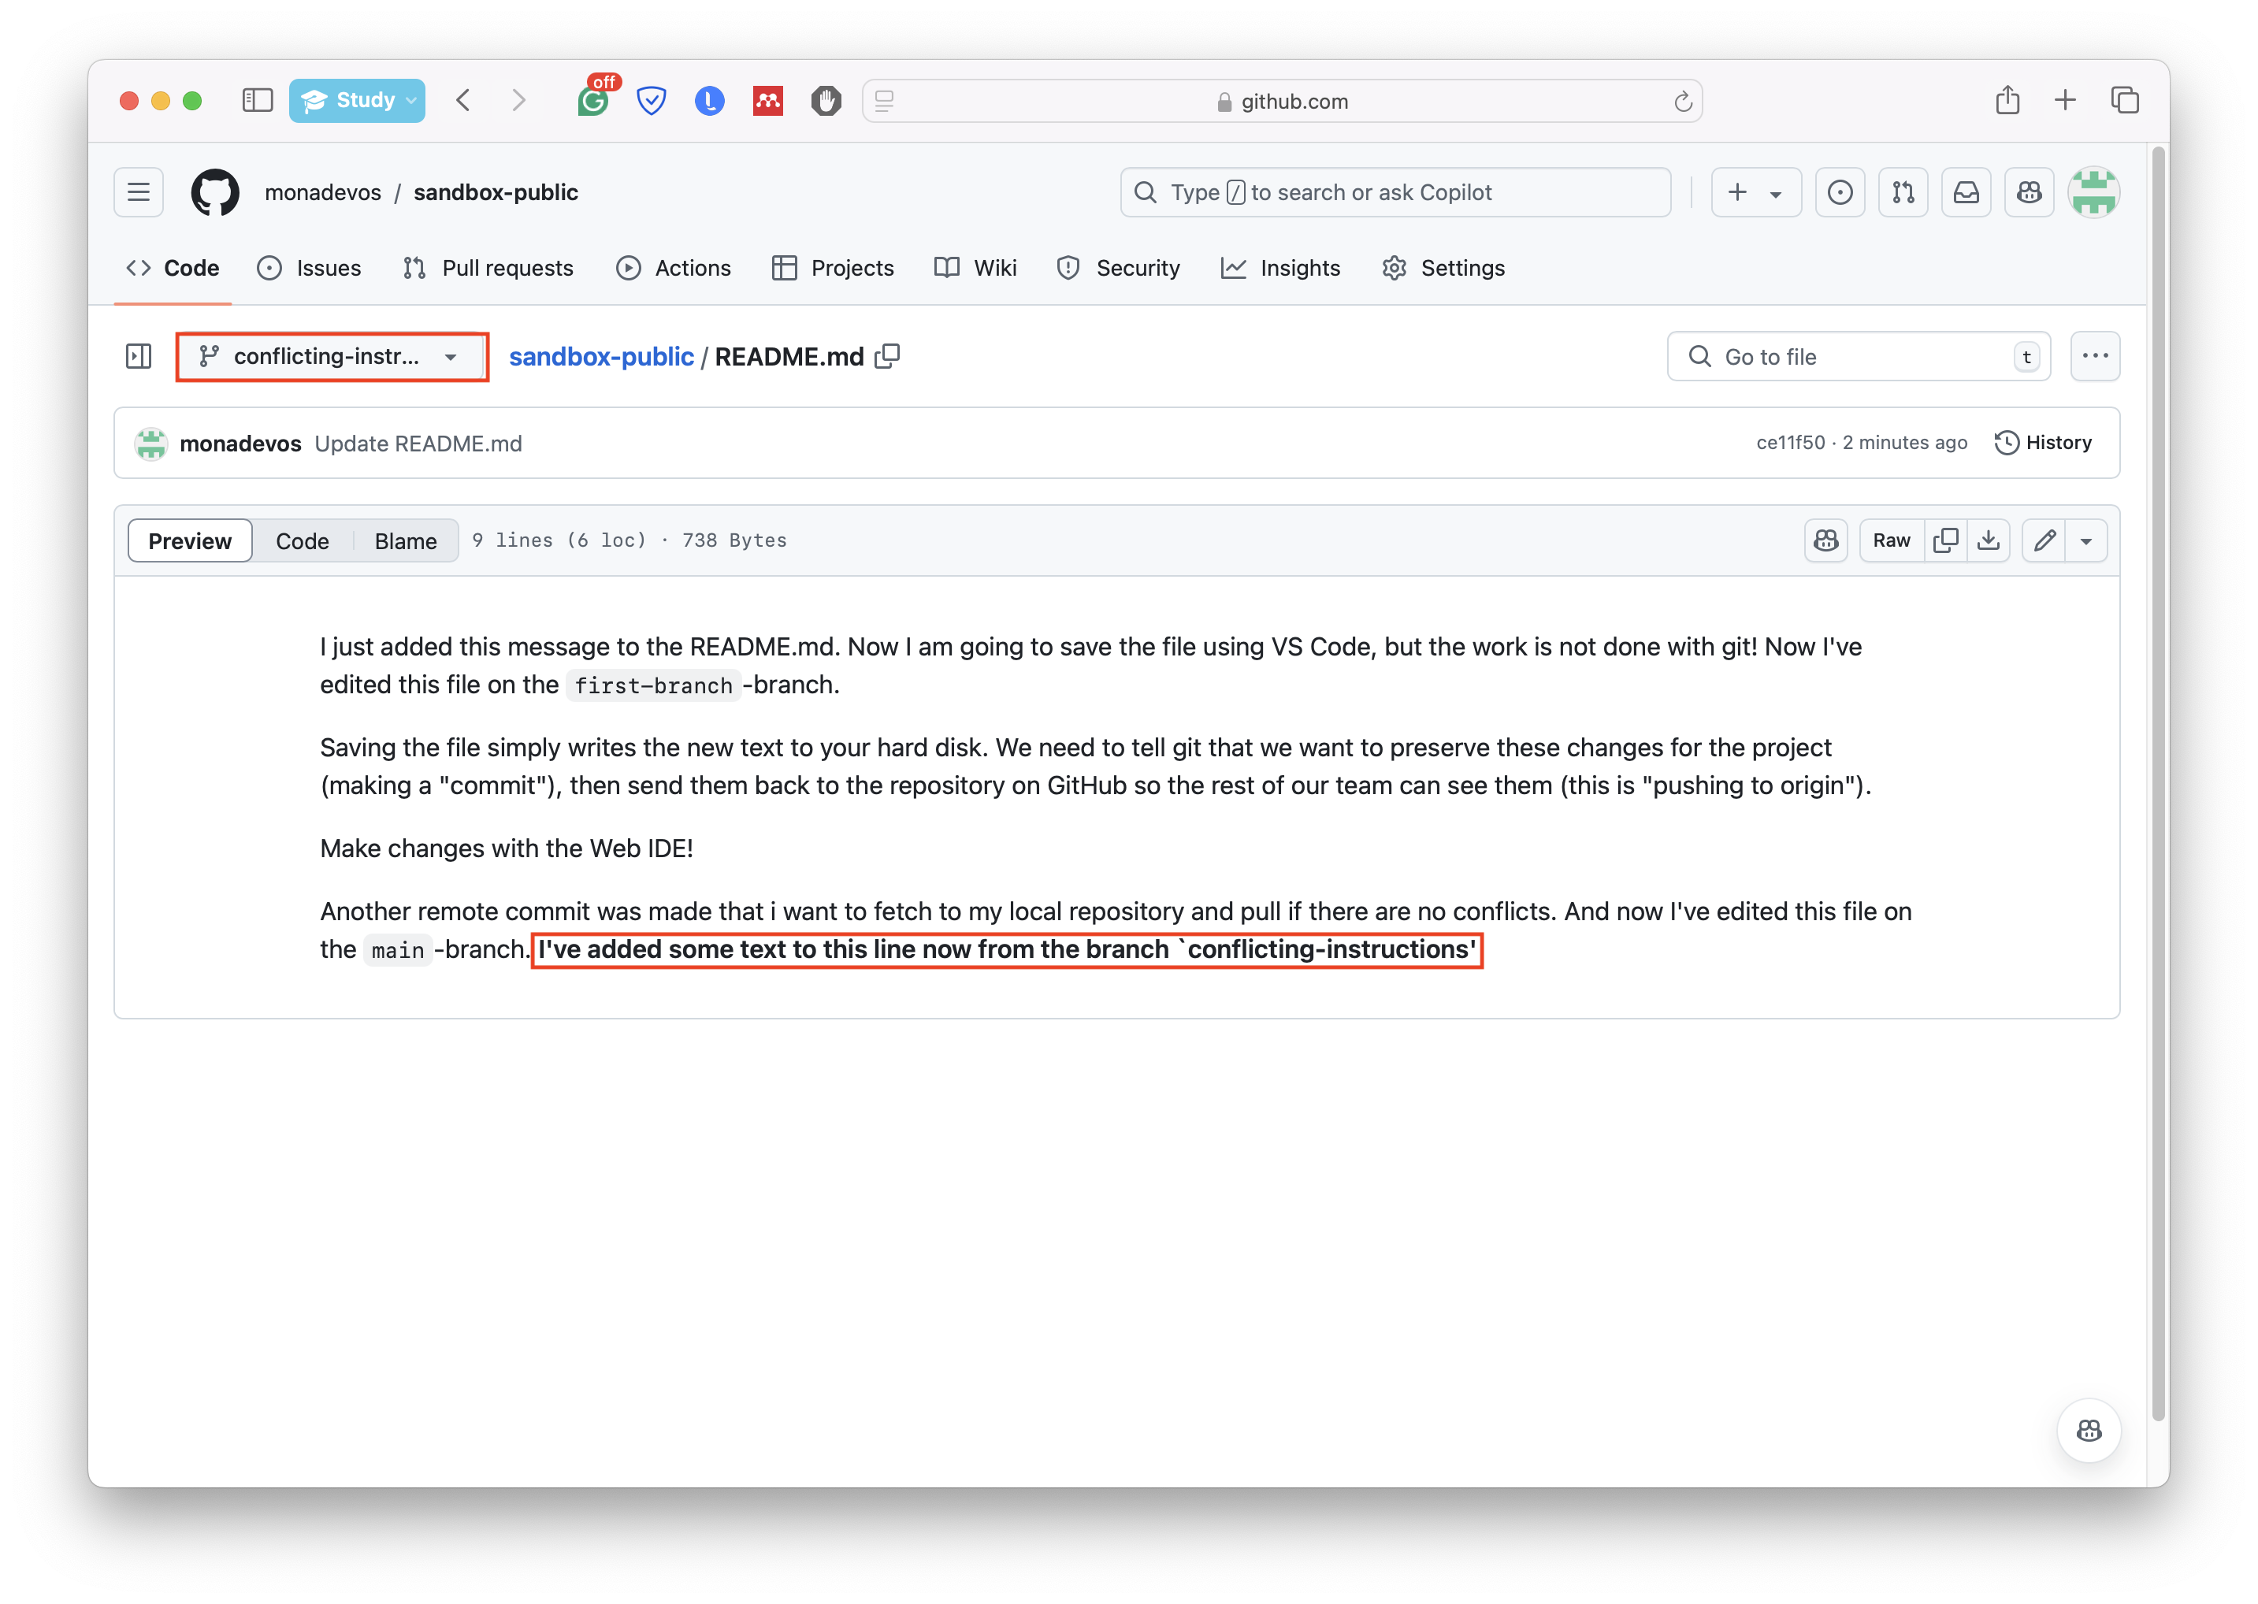
Task: Download the raw README.md file
Action: coord(1989,540)
